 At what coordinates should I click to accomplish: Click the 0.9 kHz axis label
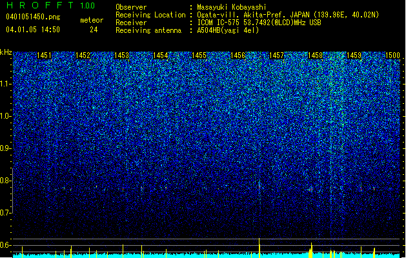click(x=6, y=148)
